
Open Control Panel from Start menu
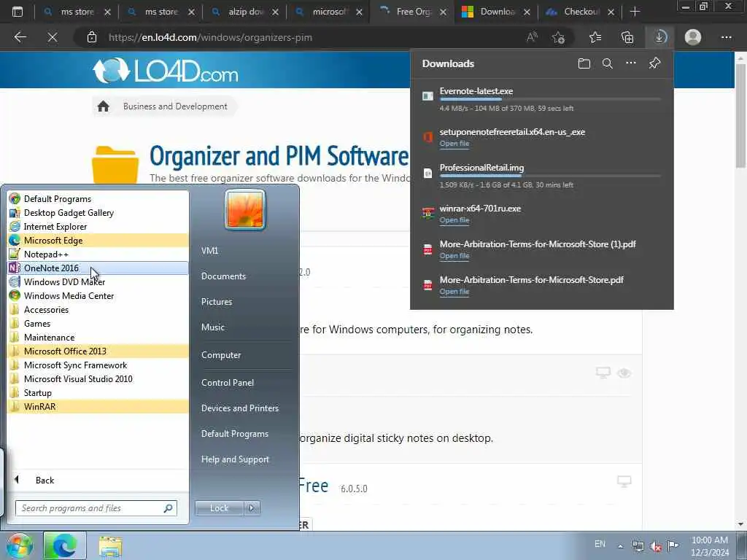228,382
